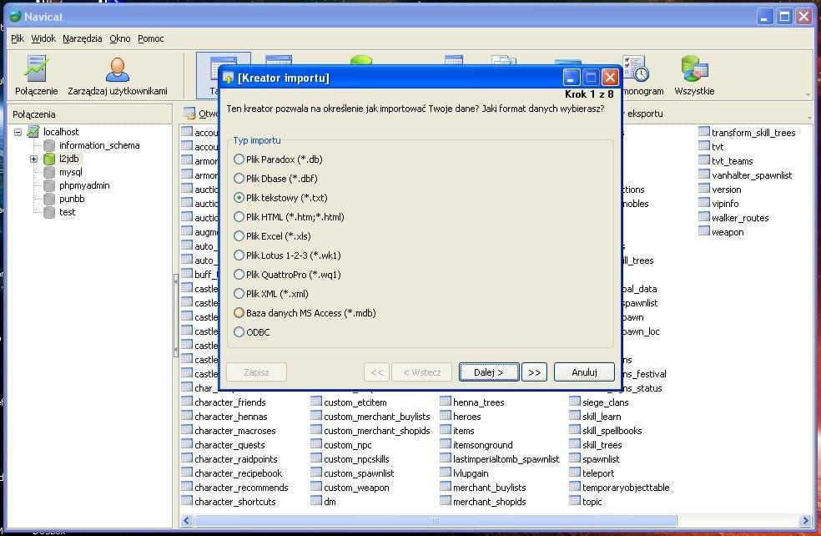The image size is (821, 536).
Task: Open the Plik menu
Action: pos(18,38)
